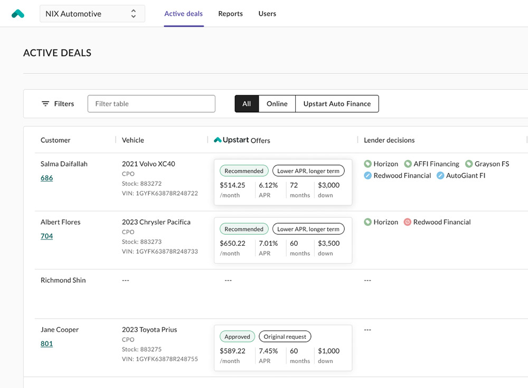Select the Upstart Auto Finance segment
The image size is (528, 388).
tap(337, 104)
